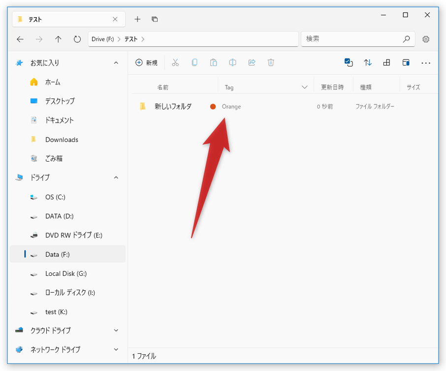
Task: Go forward with the right arrow
Action: (x=39, y=39)
